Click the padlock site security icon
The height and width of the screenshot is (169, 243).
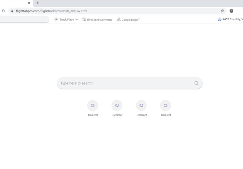tap(12, 11)
